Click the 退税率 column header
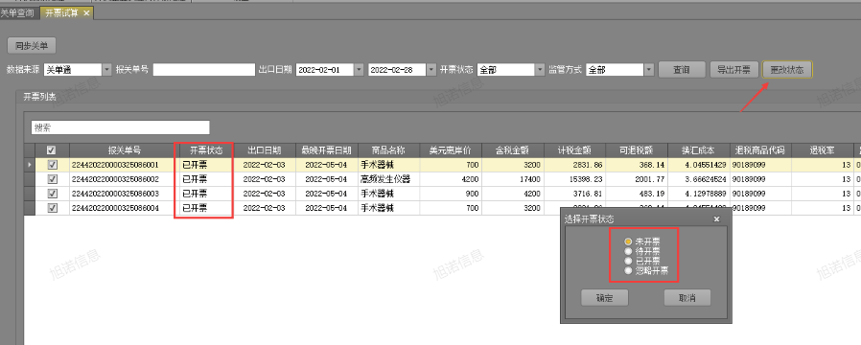This screenshot has height=345, width=861. (x=822, y=149)
